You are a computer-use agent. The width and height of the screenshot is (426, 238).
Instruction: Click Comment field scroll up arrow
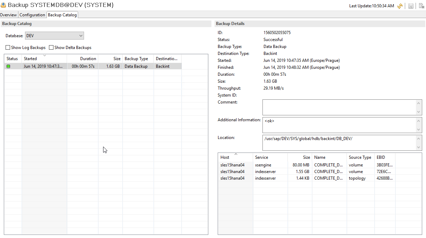pos(419,103)
